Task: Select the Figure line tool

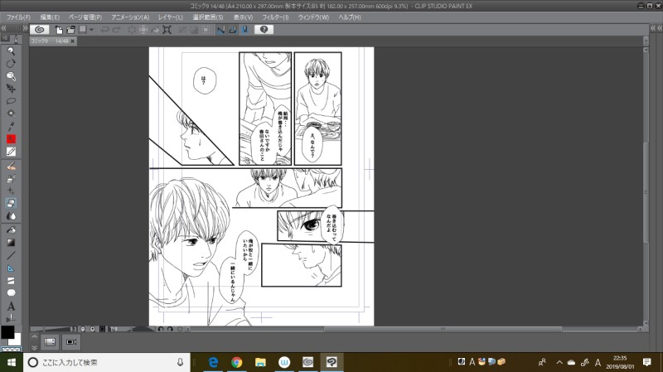Action: click(11, 256)
